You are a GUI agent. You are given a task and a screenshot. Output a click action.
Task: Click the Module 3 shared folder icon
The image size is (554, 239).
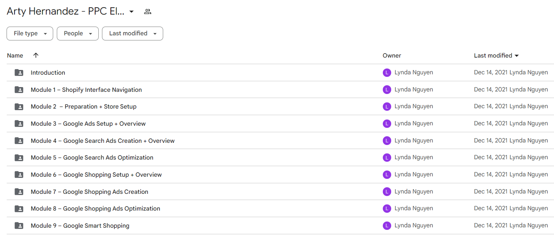(x=19, y=124)
